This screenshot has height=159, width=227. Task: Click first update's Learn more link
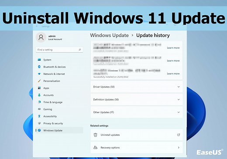pos(173,48)
